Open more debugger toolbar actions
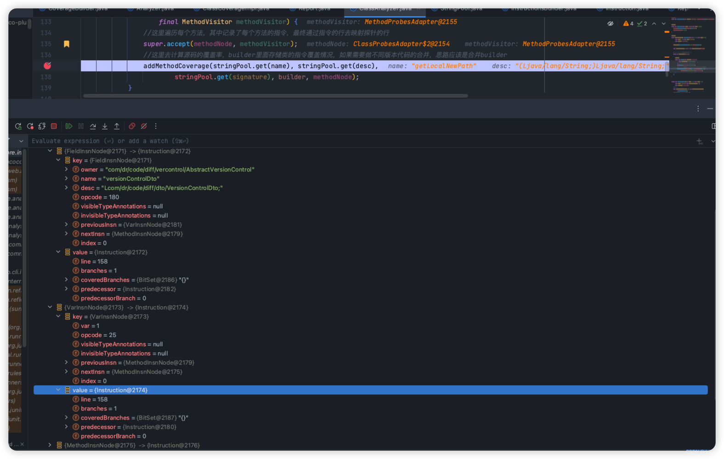The width and height of the screenshot is (724, 459). coord(156,126)
